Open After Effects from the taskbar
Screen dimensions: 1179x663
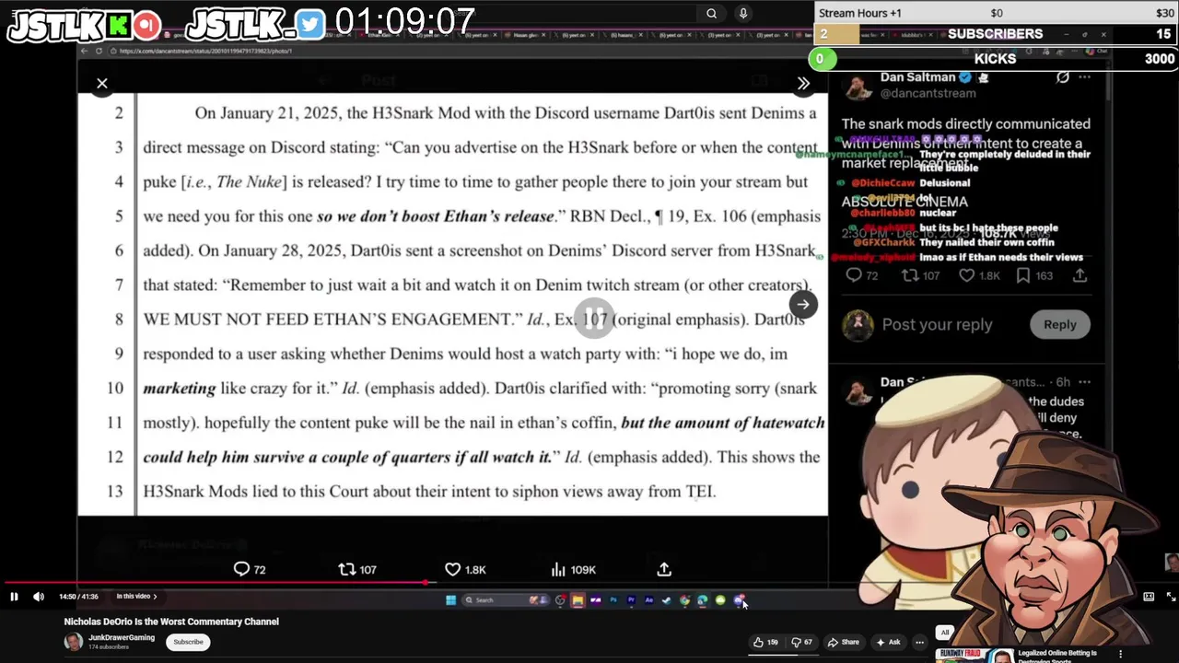click(648, 600)
